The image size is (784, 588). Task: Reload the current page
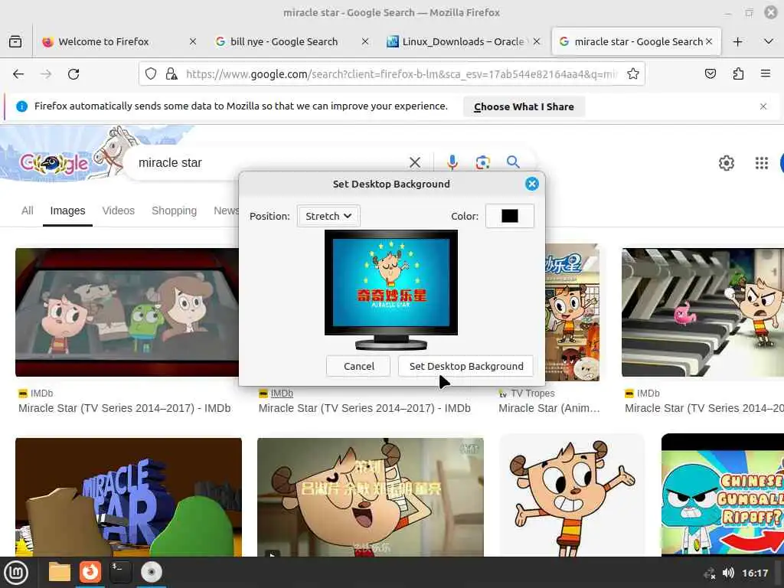click(x=73, y=74)
